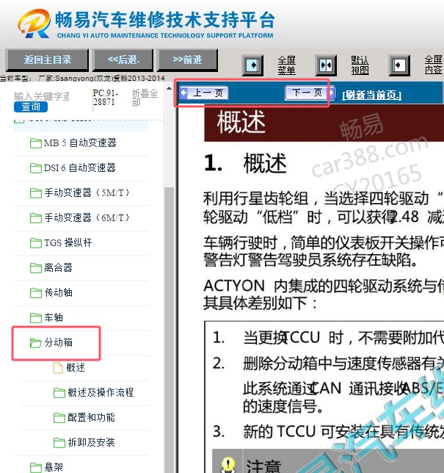Viewport: 444px width, 473px height.
Task: Go to next page with 下一页
Action: tap(310, 93)
